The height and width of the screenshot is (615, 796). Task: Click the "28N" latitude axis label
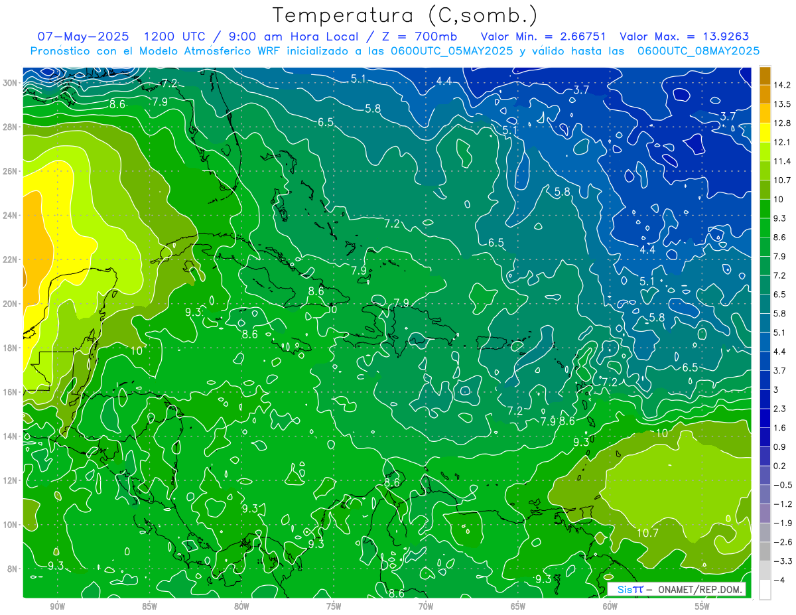[x=10, y=127]
